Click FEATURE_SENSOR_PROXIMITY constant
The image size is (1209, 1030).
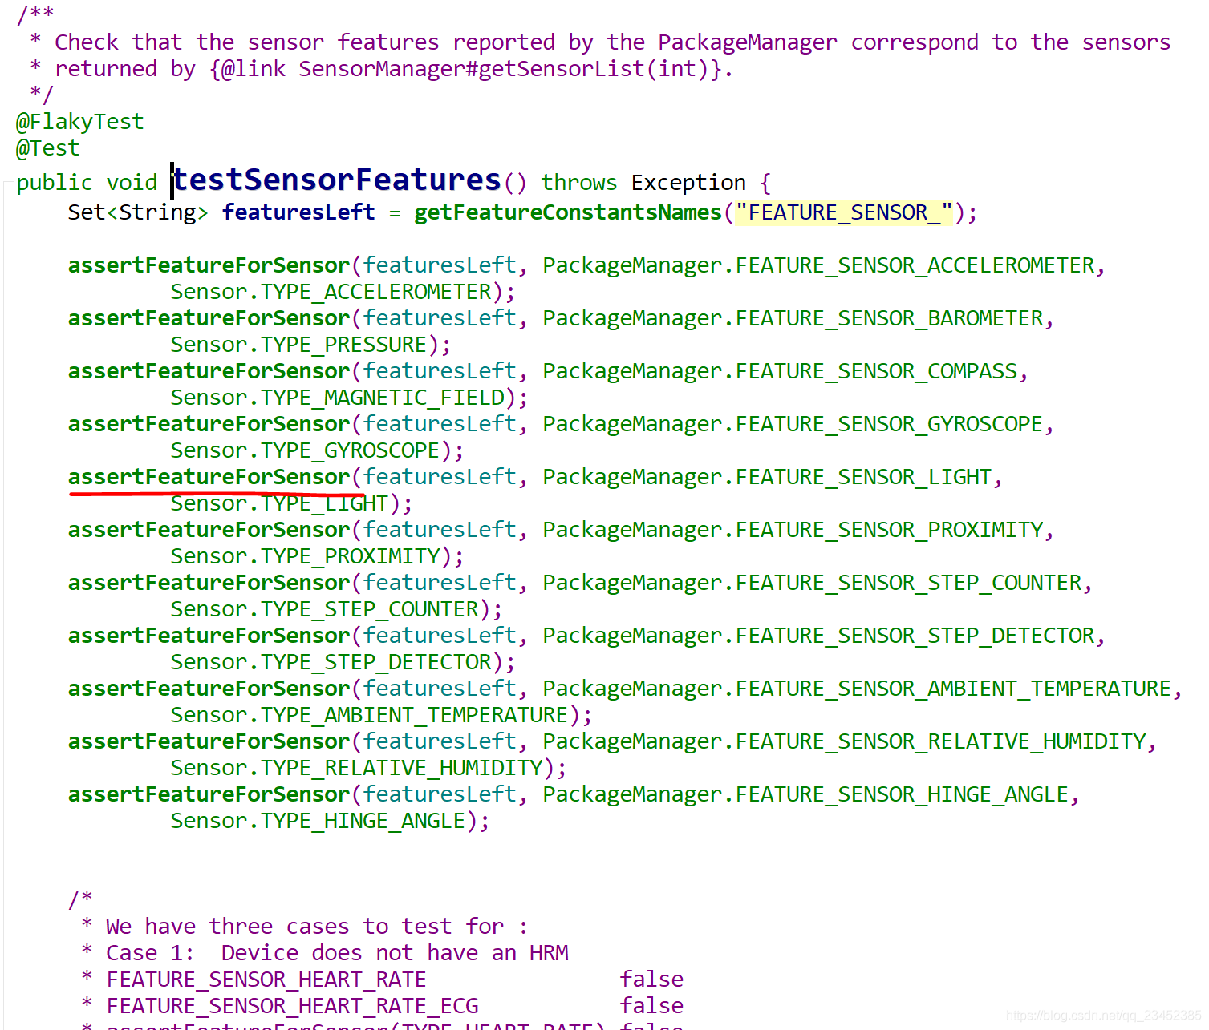(x=890, y=530)
